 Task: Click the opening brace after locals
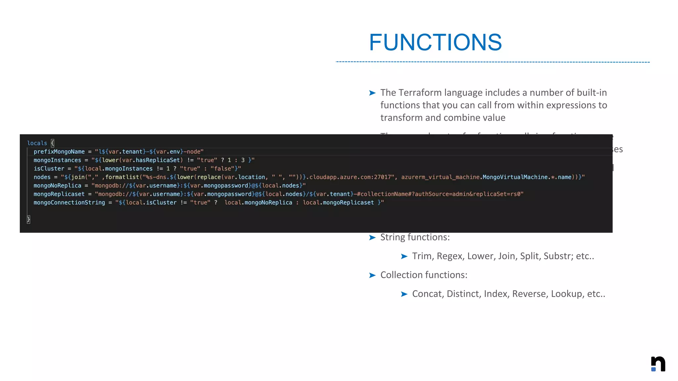[x=52, y=143]
